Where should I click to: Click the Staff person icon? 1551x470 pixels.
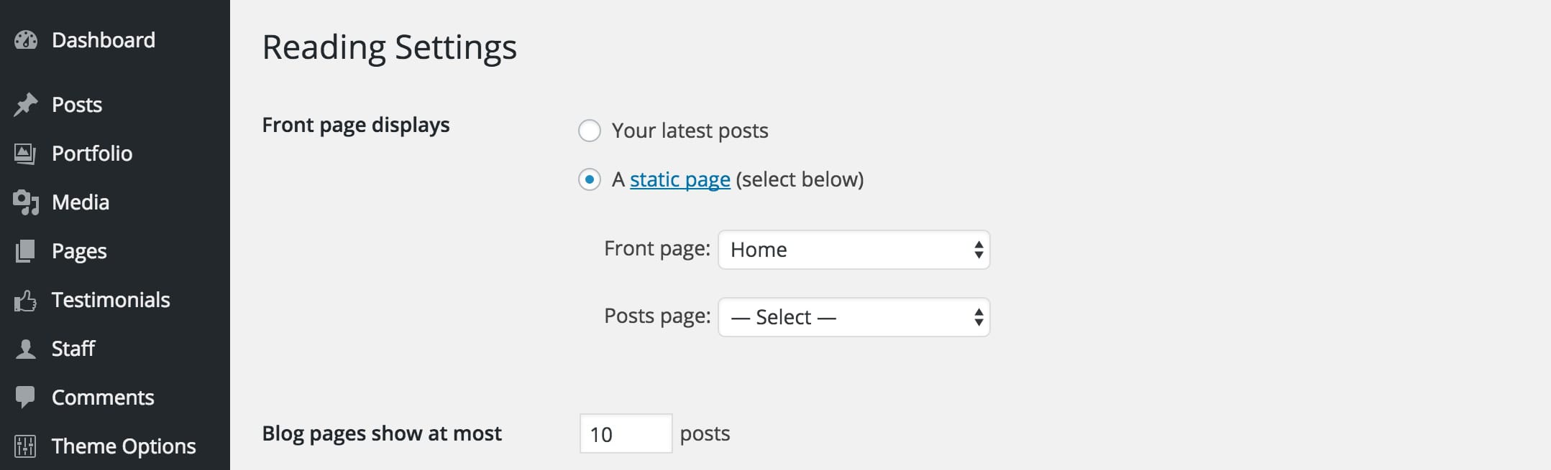(26, 349)
